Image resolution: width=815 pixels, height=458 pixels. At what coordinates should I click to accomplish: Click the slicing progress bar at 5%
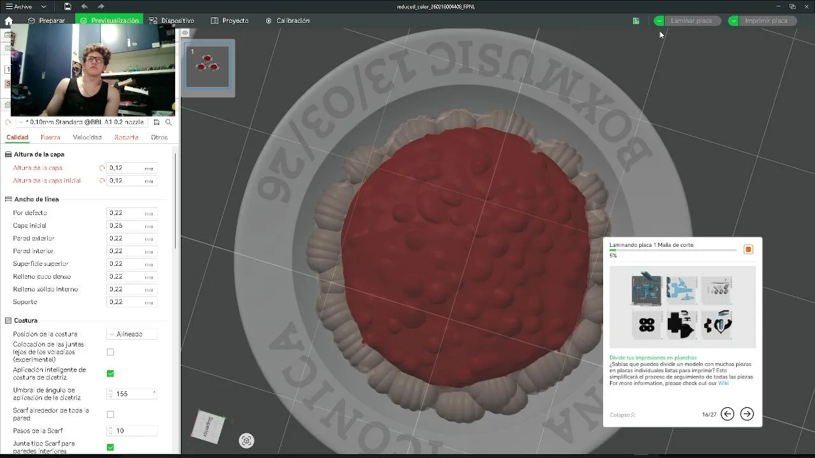672,251
